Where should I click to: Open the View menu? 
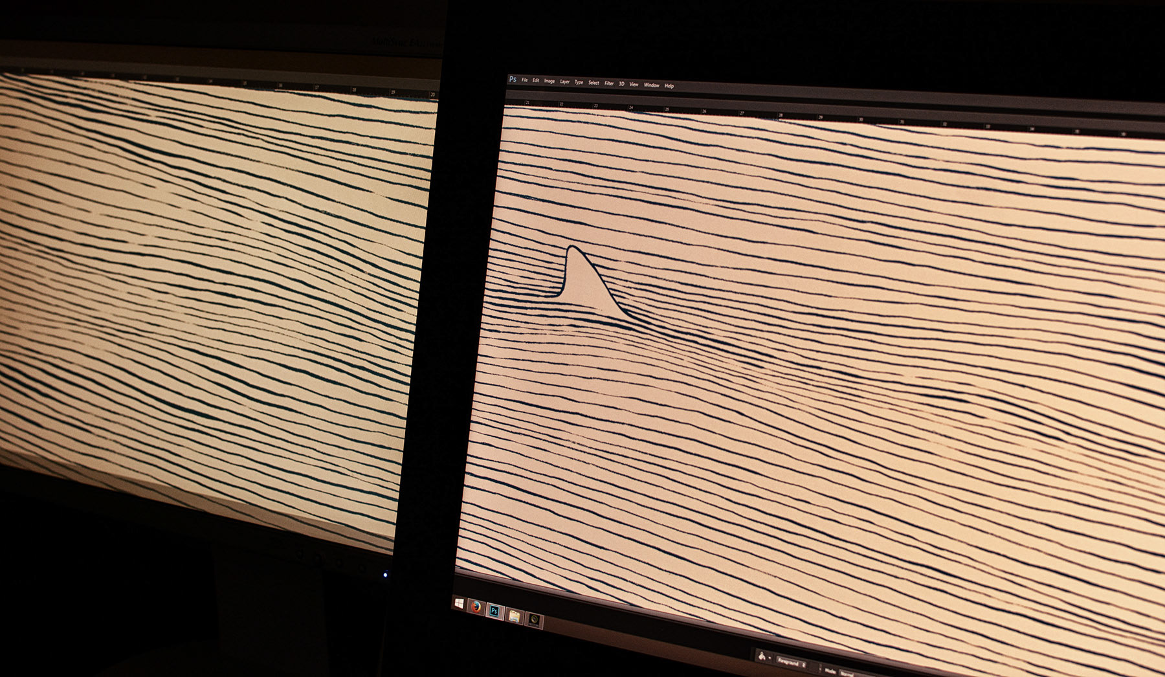tap(634, 85)
